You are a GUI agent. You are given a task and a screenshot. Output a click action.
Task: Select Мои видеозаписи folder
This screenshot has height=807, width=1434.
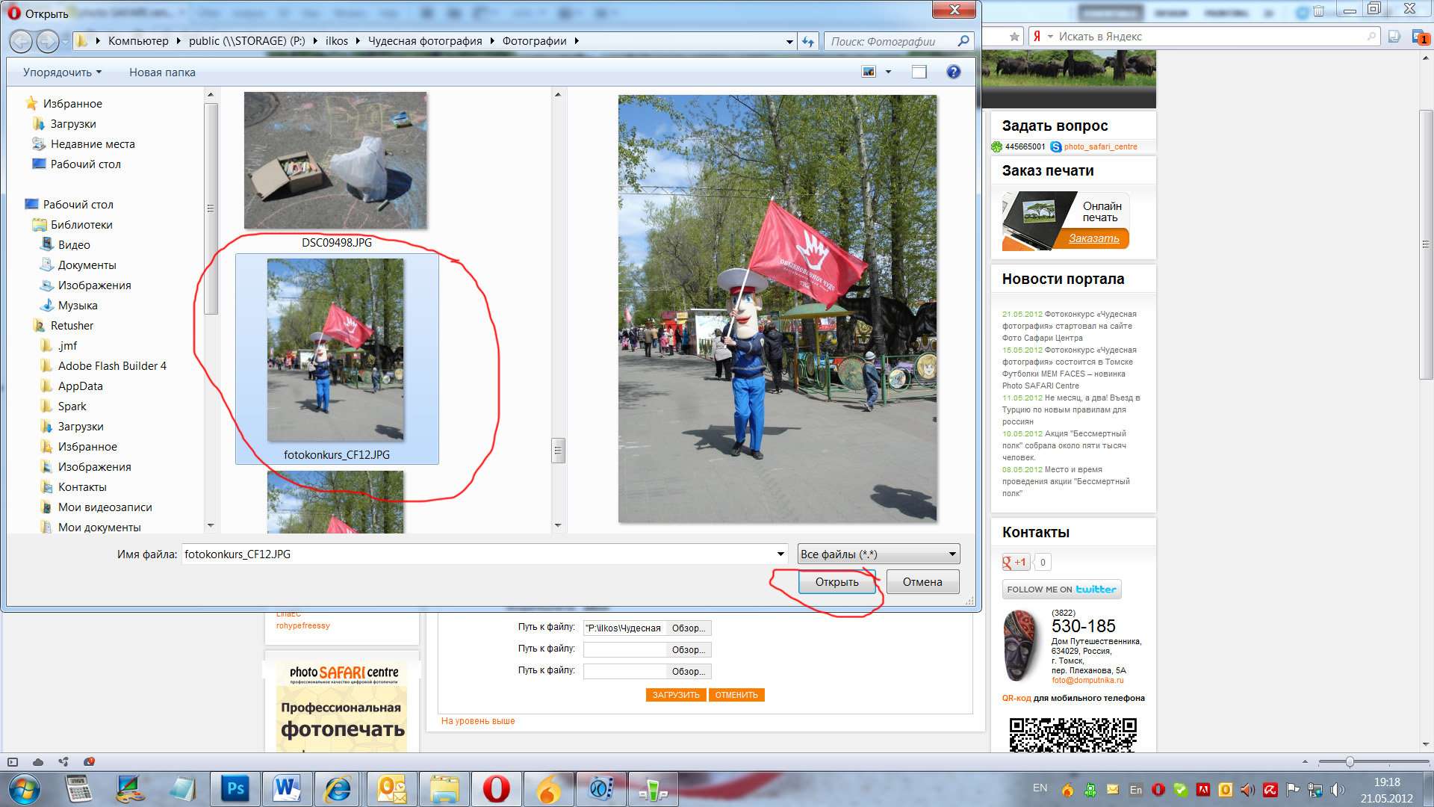[x=105, y=507]
